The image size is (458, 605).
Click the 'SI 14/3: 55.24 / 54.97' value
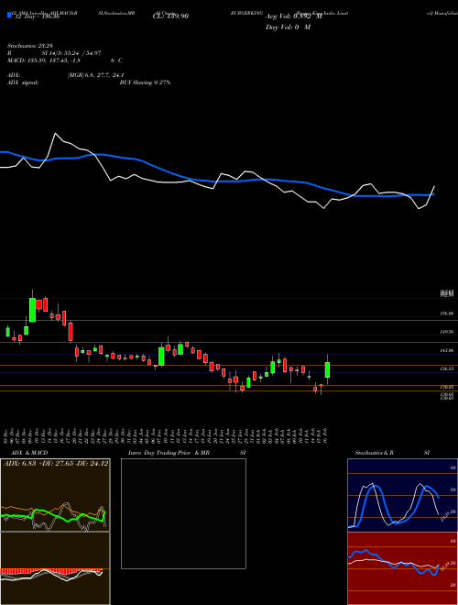pos(71,53)
